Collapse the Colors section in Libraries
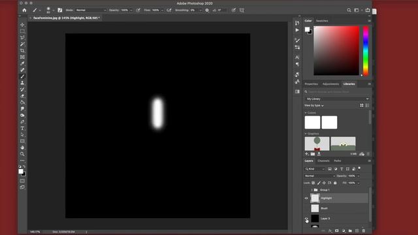 tap(306, 113)
